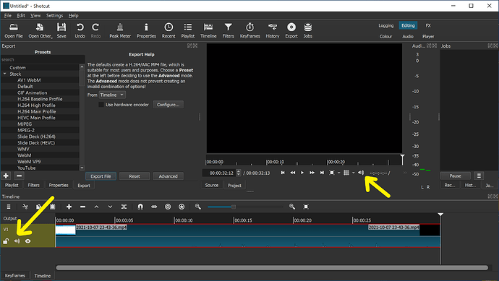Toggle player volume speaker icon
The width and height of the screenshot is (499, 281).
361,173
